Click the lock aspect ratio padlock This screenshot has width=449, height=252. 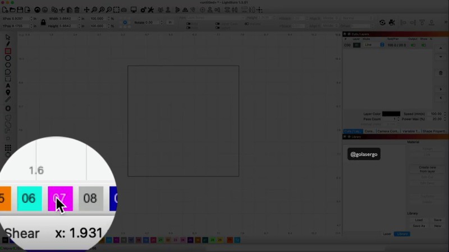click(x=44, y=22)
